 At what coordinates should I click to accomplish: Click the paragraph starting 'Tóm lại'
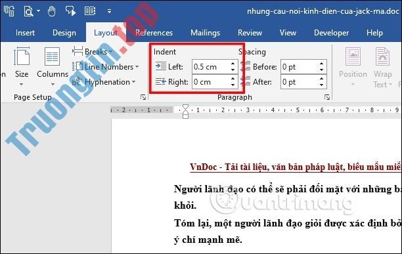point(288,232)
